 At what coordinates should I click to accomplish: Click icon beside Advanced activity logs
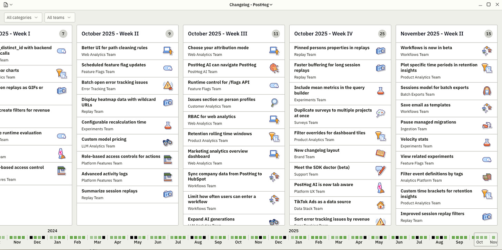click(x=168, y=177)
